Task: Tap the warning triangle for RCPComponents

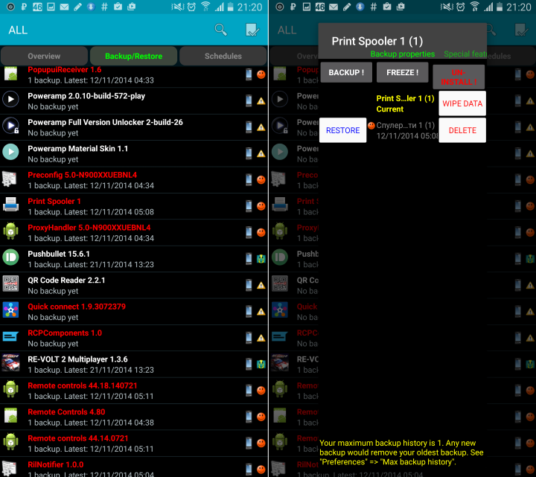Action: tap(261, 338)
